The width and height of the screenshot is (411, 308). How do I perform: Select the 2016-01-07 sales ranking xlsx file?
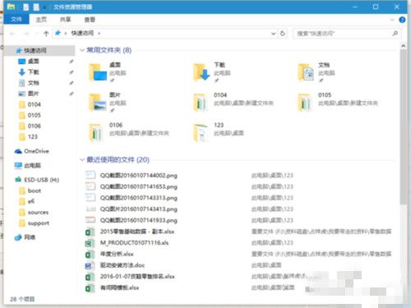137,277
